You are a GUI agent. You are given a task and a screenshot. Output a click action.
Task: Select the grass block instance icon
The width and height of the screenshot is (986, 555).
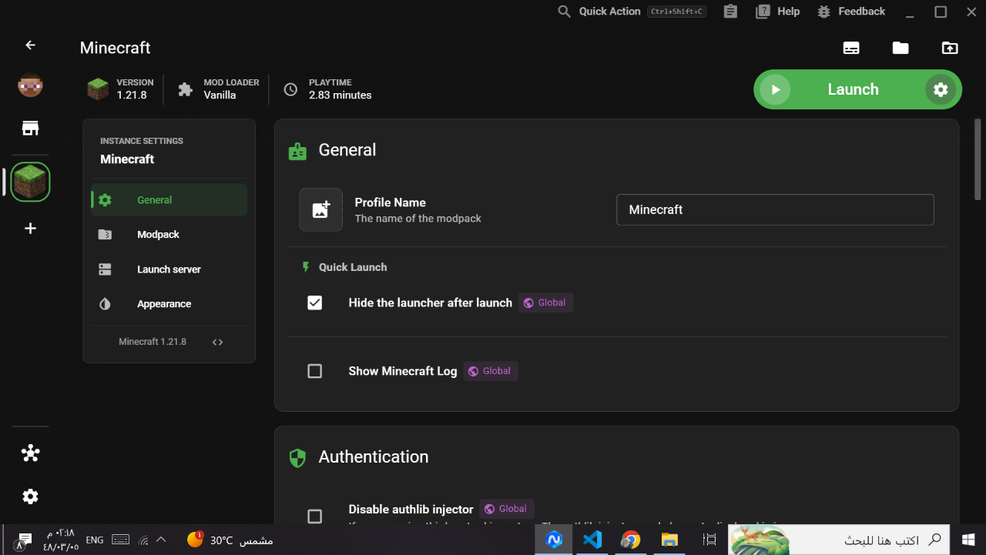click(31, 182)
